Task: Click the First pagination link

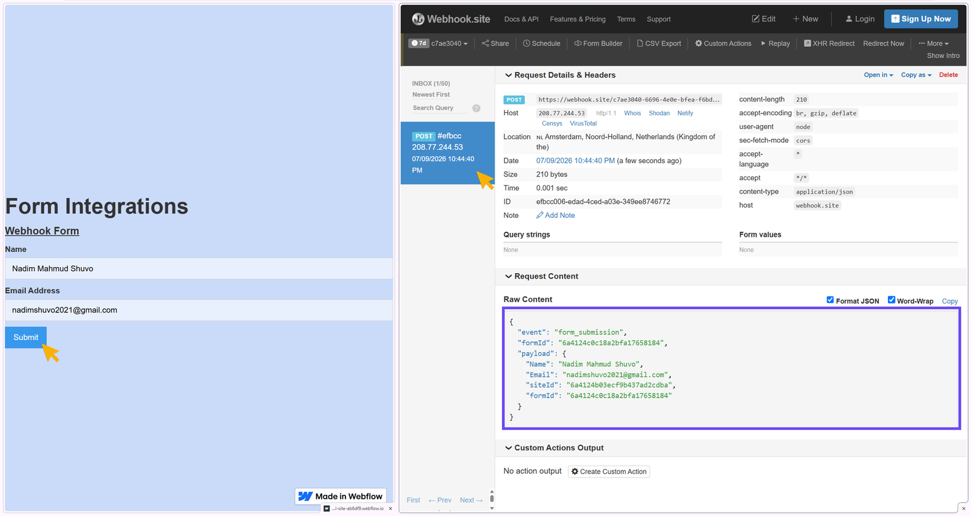Action: coord(413,500)
